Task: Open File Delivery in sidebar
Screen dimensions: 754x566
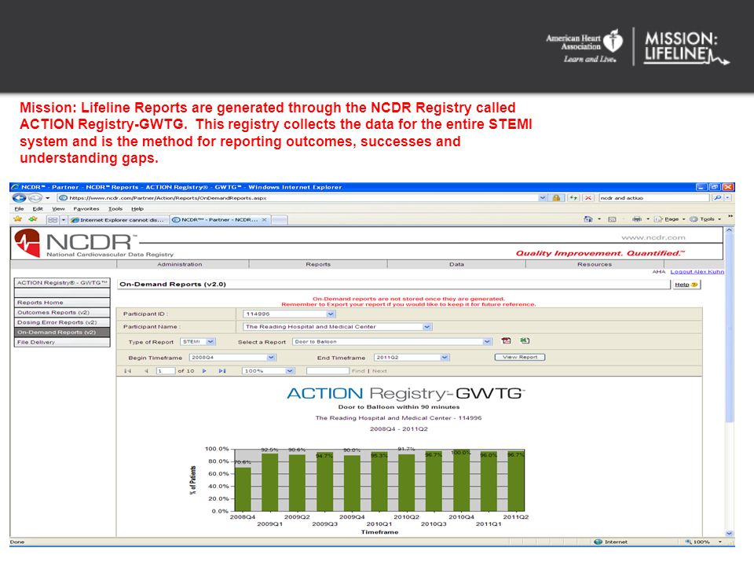Action: point(62,342)
